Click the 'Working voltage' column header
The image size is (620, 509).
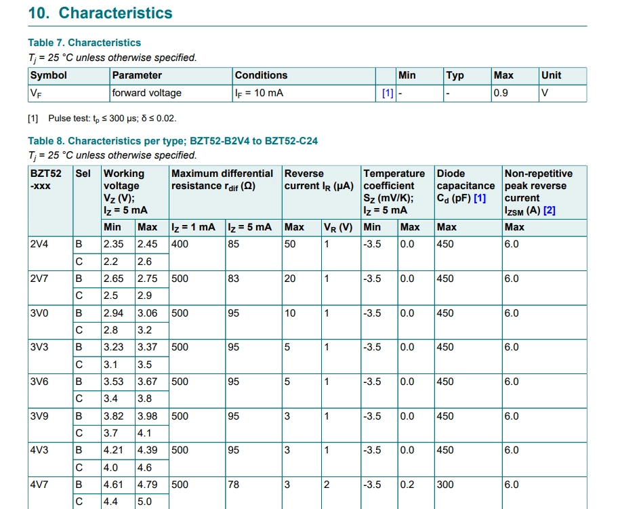[135, 192]
